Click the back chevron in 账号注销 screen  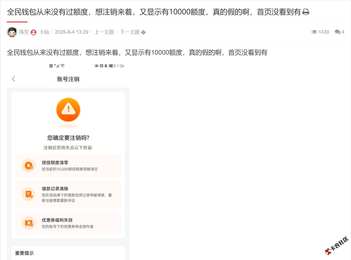coord(14,79)
